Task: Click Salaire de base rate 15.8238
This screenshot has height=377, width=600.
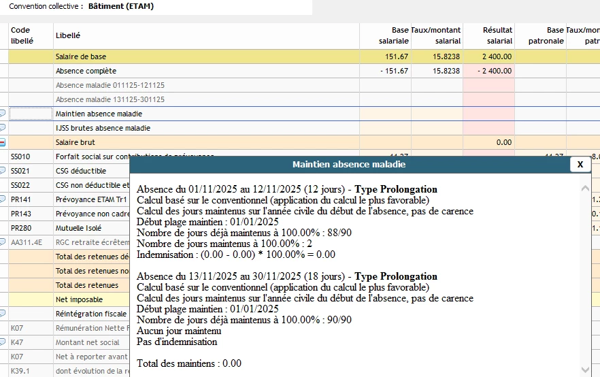Action: [446, 56]
